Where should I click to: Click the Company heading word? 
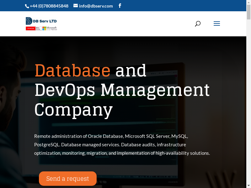(73, 110)
